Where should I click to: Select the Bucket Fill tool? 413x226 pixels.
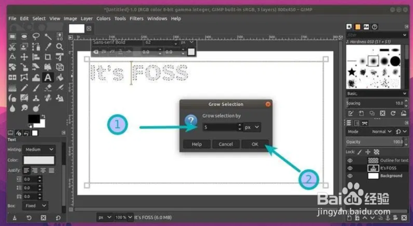tap(60, 77)
